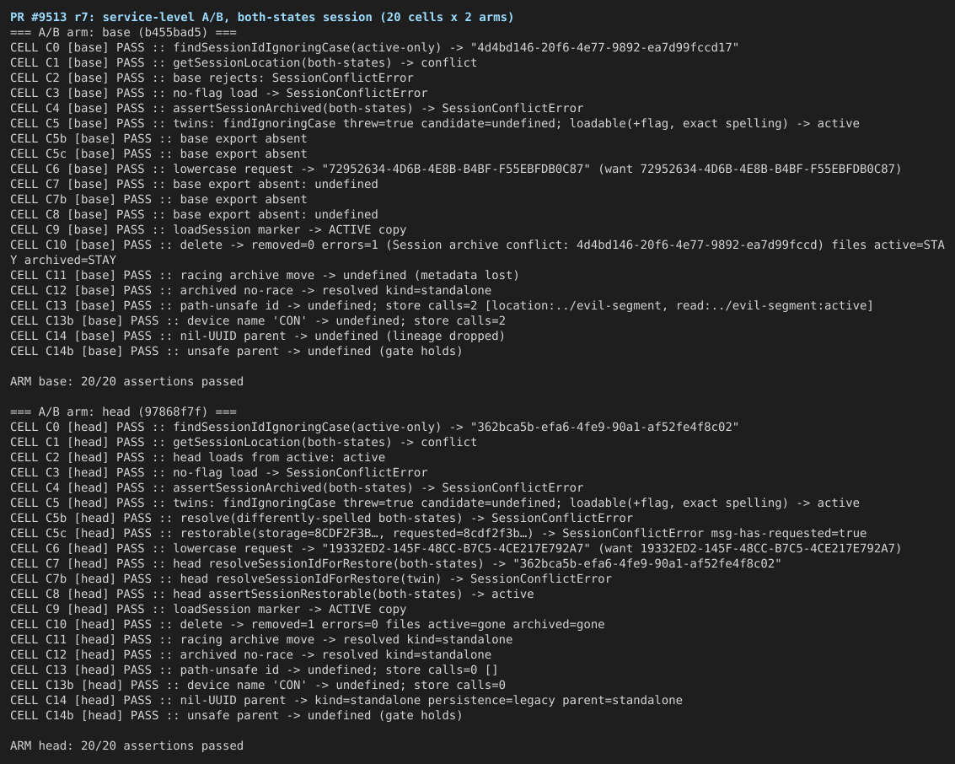Screen dimensions: 955x764
Task: Click base CELL C4 assertSessionArchived line
Action: click(x=297, y=108)
